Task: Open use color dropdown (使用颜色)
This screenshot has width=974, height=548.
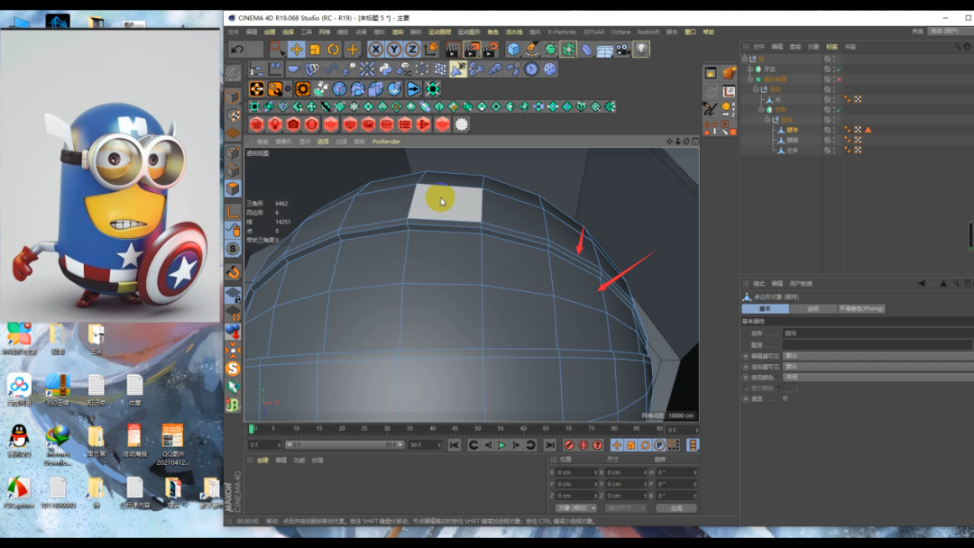Action: pos(878,378)
